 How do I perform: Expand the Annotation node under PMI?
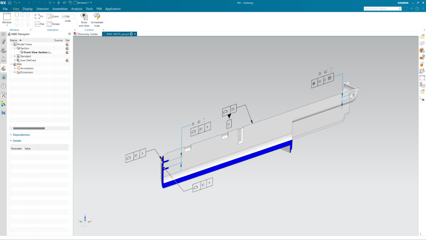pyautogui.click(x=15, y=68)
